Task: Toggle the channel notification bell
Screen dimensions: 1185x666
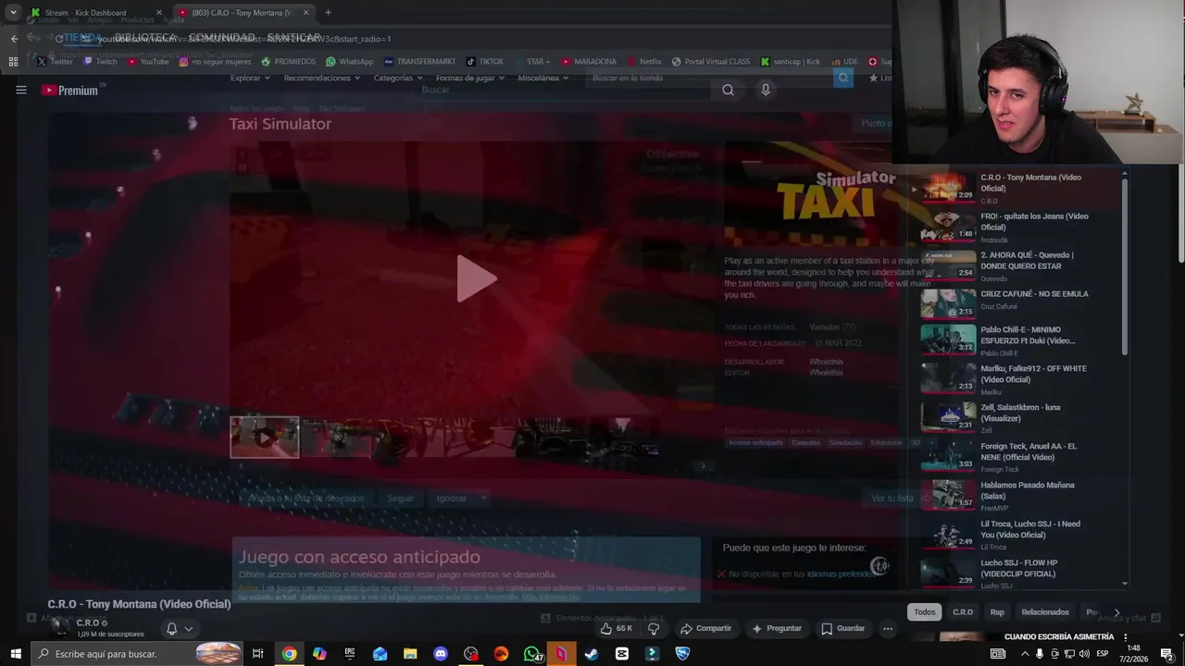Action: pos(171,629)
